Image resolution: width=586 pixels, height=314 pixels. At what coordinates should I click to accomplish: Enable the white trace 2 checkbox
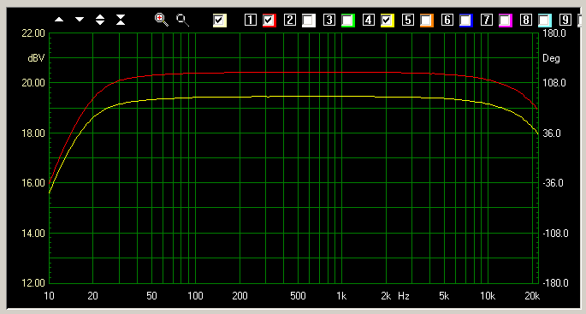tap(309, 21)
